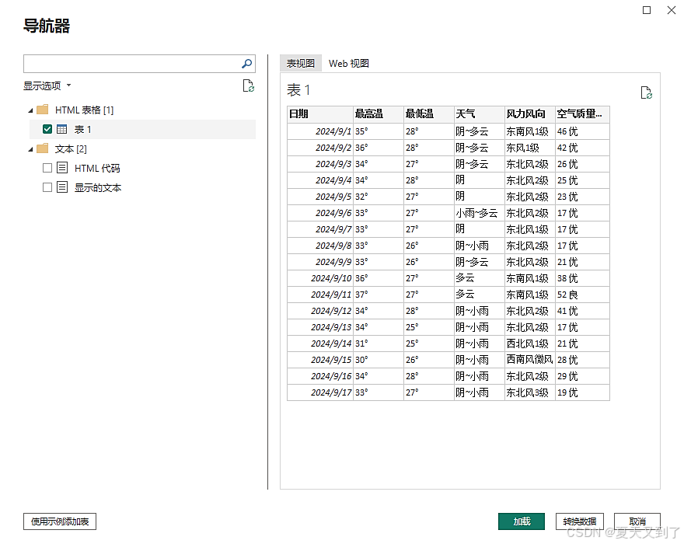Open the 显示选项 dropdown
684x544 pixels.
pos(47,86)
